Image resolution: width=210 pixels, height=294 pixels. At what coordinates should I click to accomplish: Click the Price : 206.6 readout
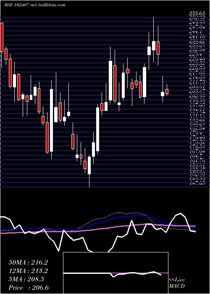29,288
